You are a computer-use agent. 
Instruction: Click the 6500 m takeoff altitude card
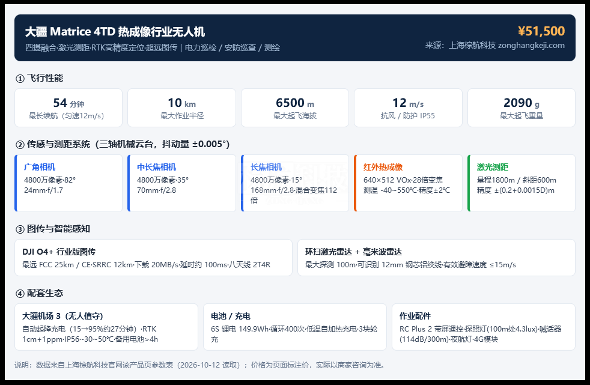pyautogui.click(x=295, y=108)
